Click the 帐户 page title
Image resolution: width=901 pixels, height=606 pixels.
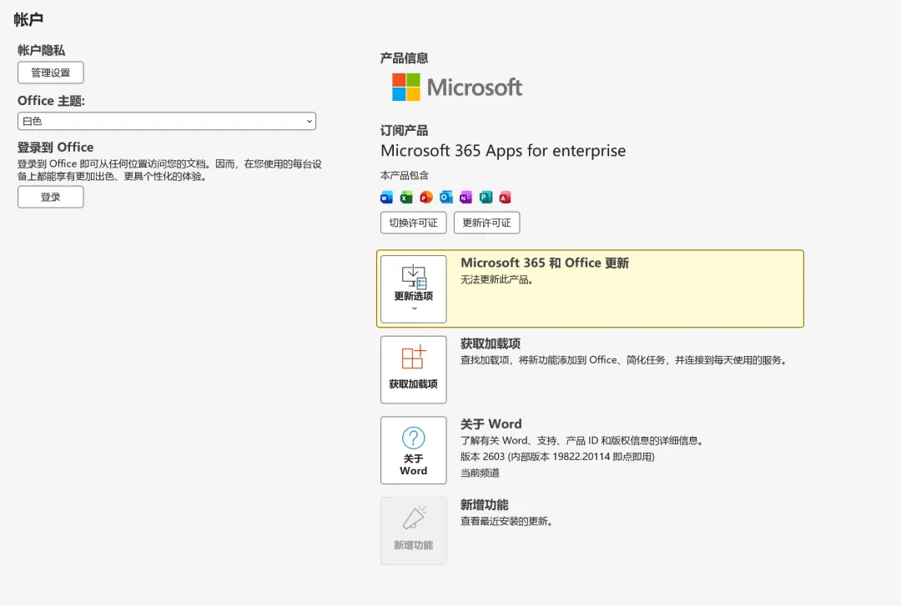pos(28,20)
